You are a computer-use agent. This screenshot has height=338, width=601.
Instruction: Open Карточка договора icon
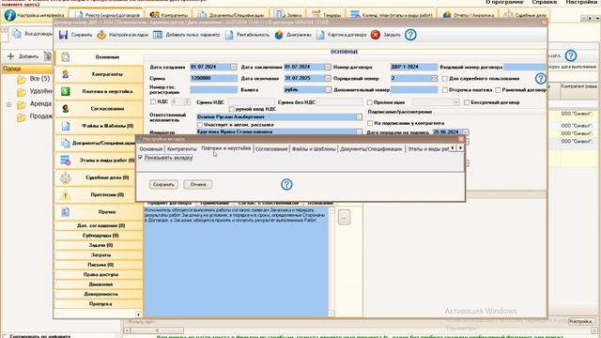click(320, 35)
